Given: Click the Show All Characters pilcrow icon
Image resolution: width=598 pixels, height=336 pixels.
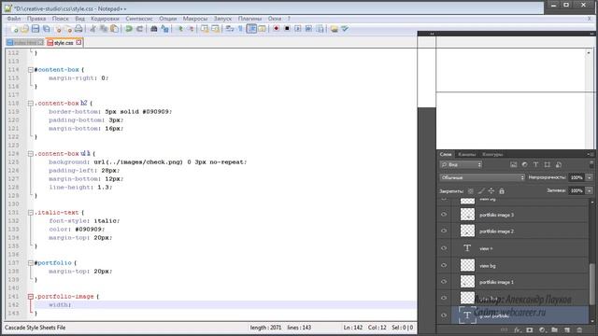Looking at the screenshot, I should (240, 29).
